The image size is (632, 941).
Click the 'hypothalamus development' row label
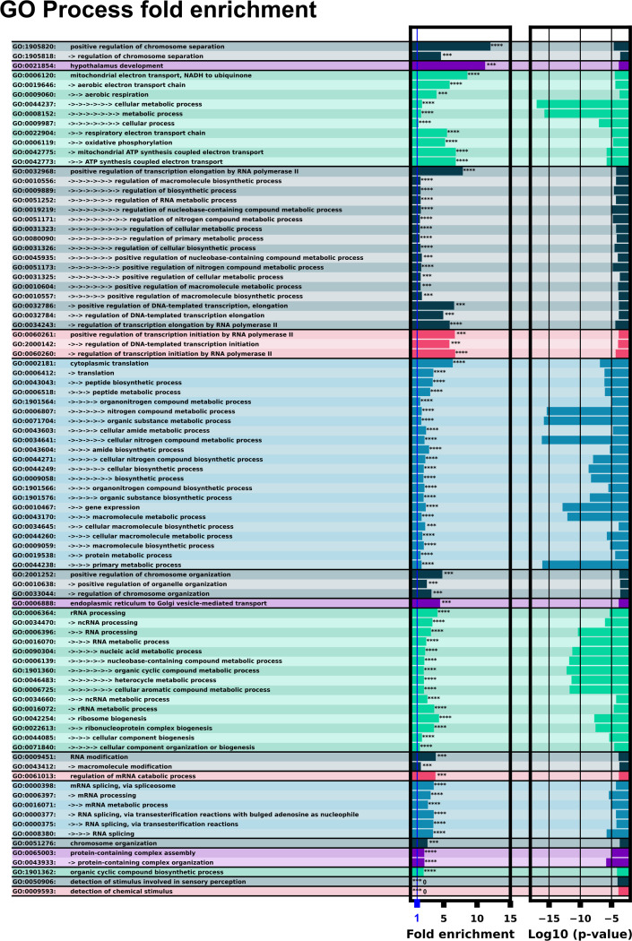tap(117, 65)
